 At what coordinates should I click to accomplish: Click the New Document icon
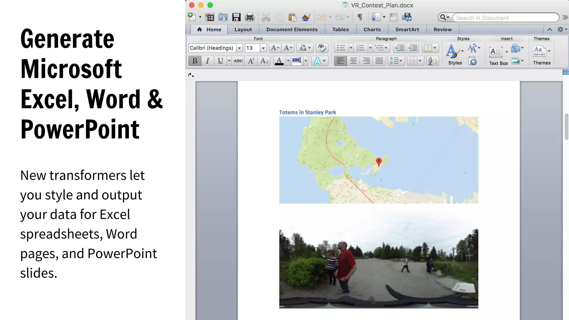192,17
